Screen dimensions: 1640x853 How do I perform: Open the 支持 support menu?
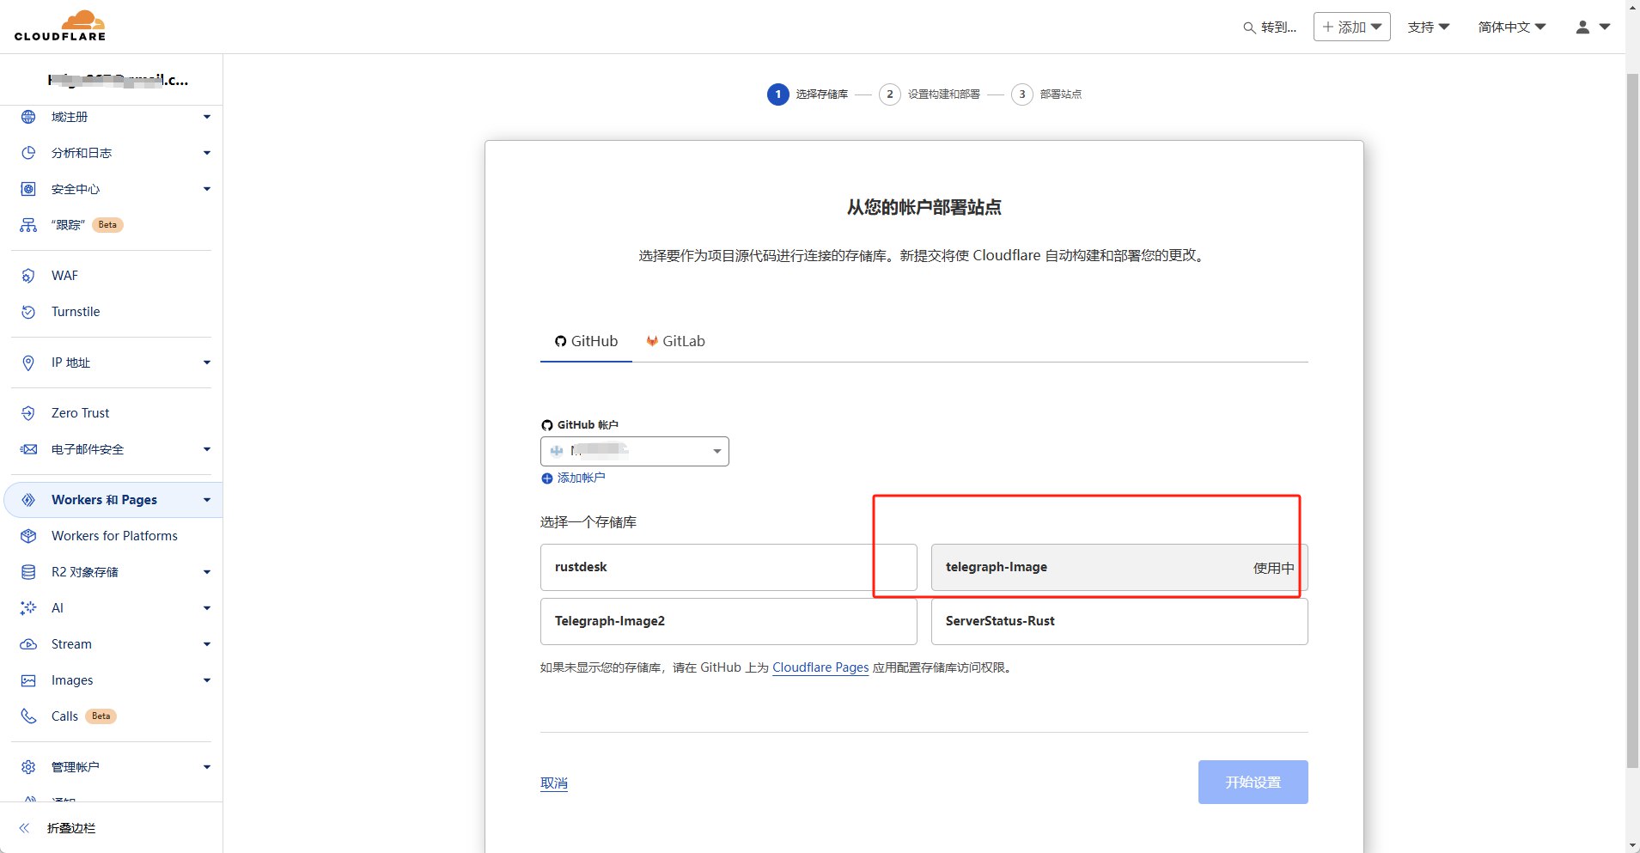(x=1429, y=27)
